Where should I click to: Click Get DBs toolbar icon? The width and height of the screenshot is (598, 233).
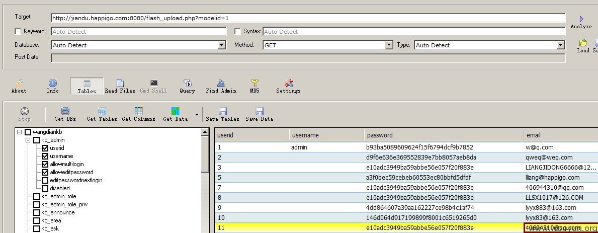point(65,111)
